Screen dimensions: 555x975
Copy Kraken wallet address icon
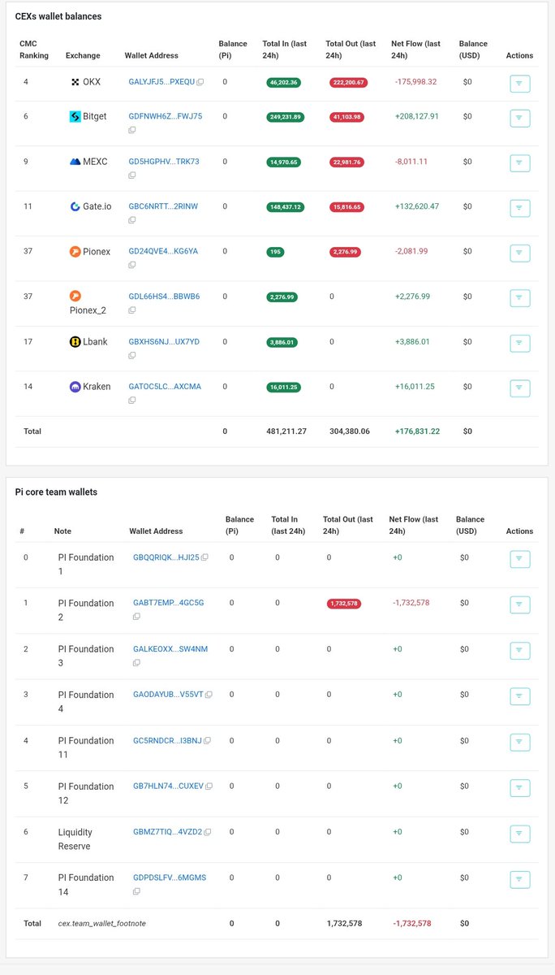pos(133,401)
